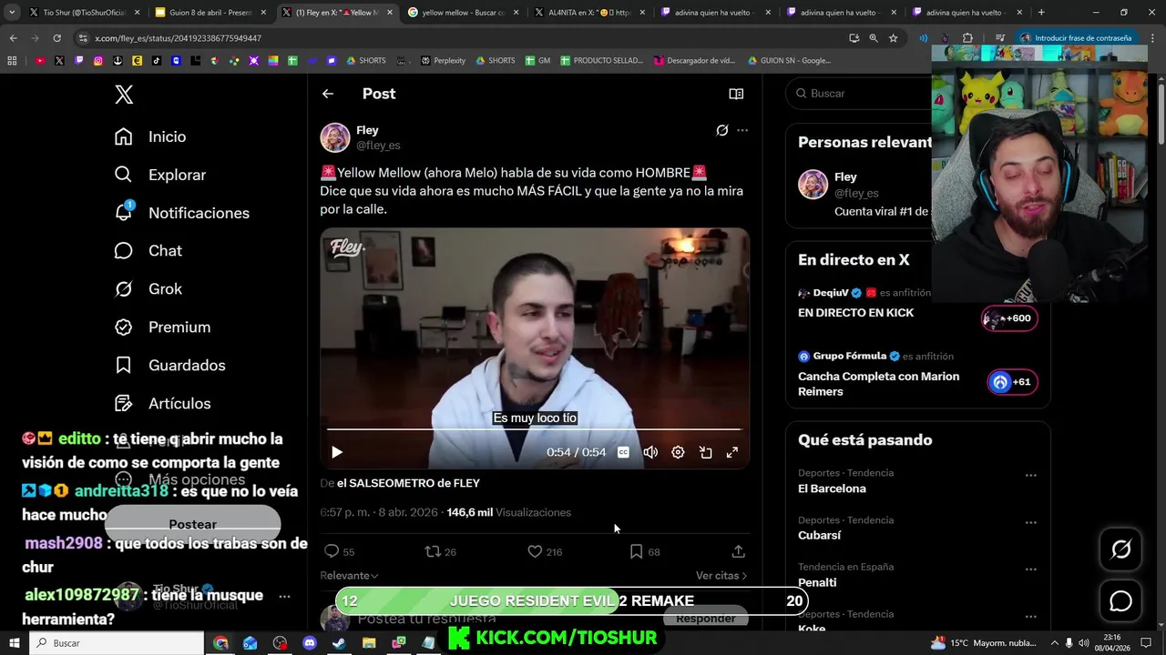The height and width of the screenshot is (655, 1166).
Task: Open the @fley_es handle on the post
Action: point(378,146)
